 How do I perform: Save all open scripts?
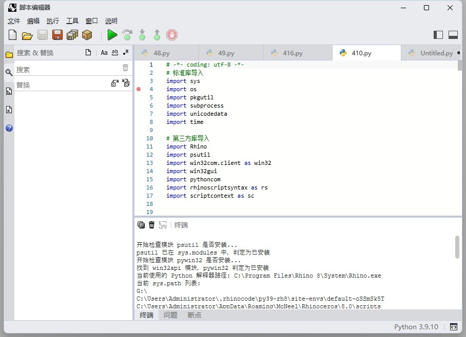[72, 35]
